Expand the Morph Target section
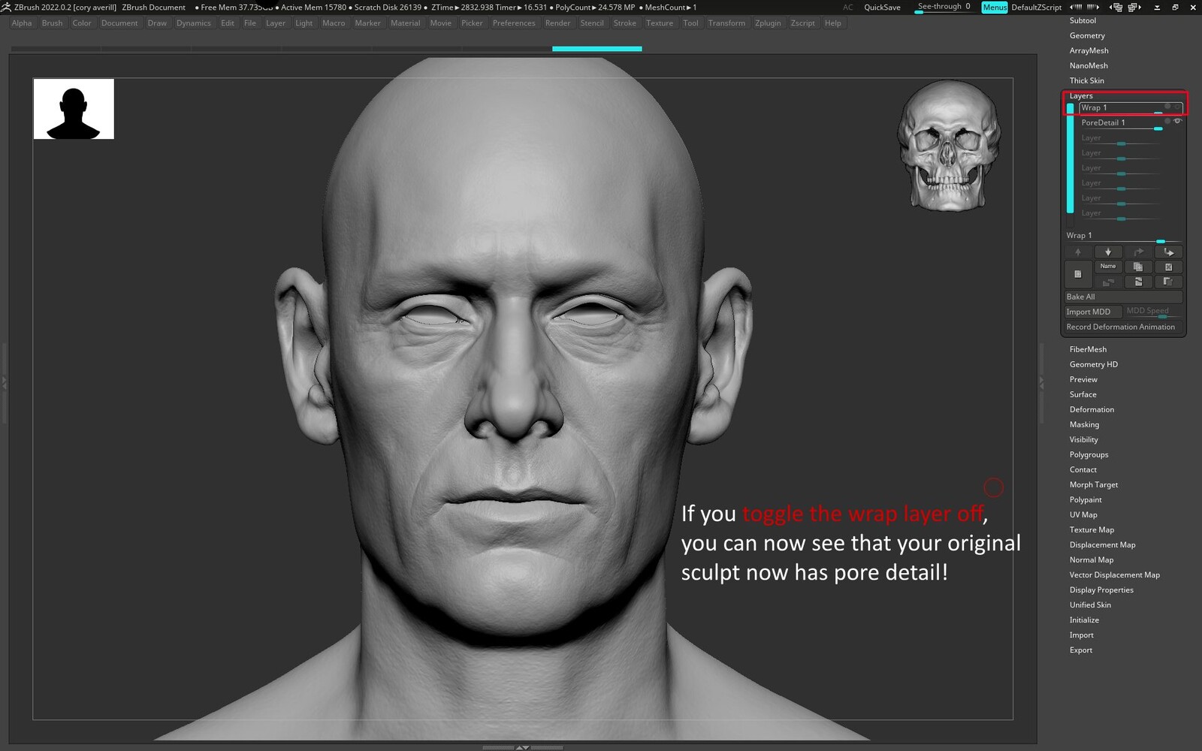1202x751 pixels. tap(1094, 485)
